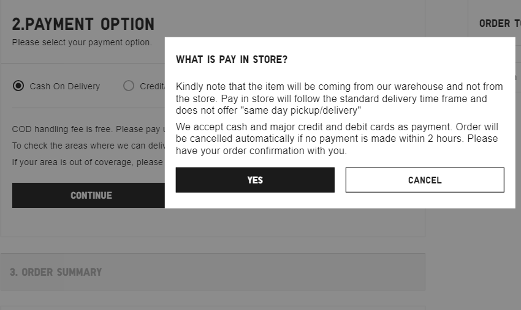This screenshot has height=310, width=521.
Task: Click the 'What is pay in store?' title
Action: tap(232, 59)
